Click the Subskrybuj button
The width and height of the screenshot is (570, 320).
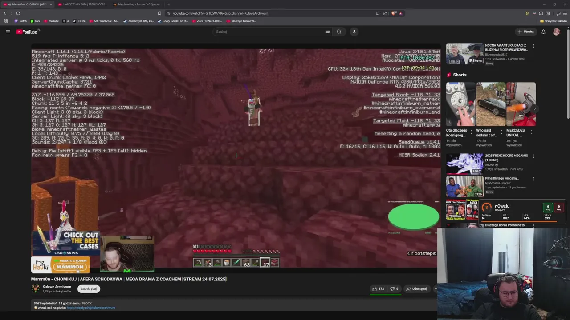pos(89,289)
